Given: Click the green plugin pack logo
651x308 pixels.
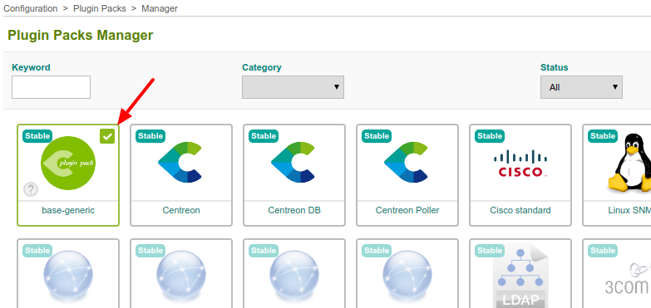Looking at the screenshot, I should (68, 164).
